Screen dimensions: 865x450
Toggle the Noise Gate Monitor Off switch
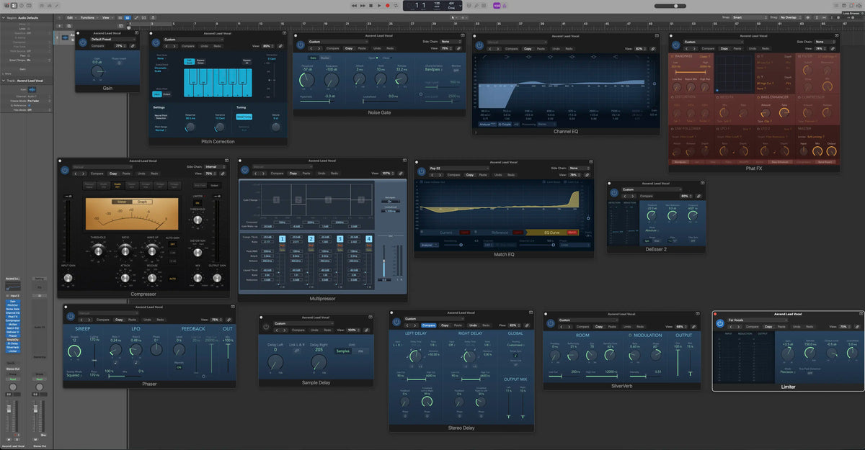click(456, 71)
